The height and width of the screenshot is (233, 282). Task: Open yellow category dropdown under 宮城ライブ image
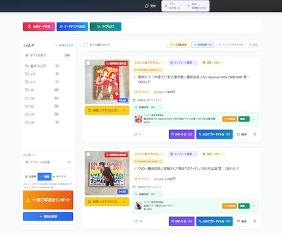[107, 202]
